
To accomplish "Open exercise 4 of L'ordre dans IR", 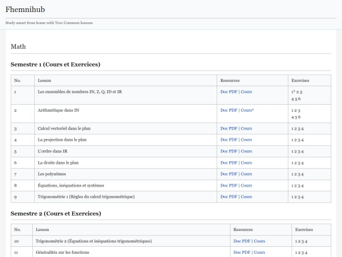I will (x=302, y=152).
